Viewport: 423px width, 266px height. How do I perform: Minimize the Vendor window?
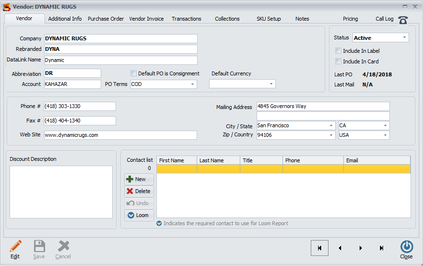(405, 6)
